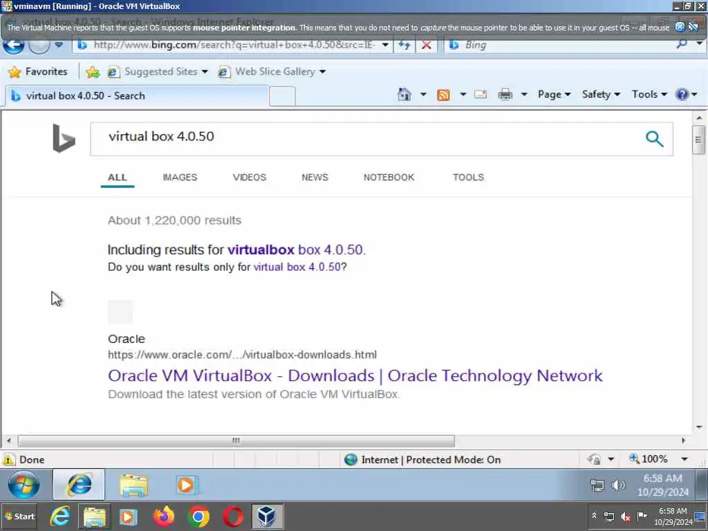The height and width of the screenshot is (531, 708).
Task: Click the horizontal scrollbar right arrow
Action: (683, 440)
